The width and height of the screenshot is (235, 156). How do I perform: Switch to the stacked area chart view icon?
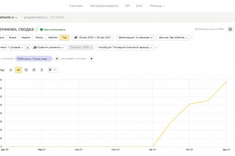[x=26, y=70]
